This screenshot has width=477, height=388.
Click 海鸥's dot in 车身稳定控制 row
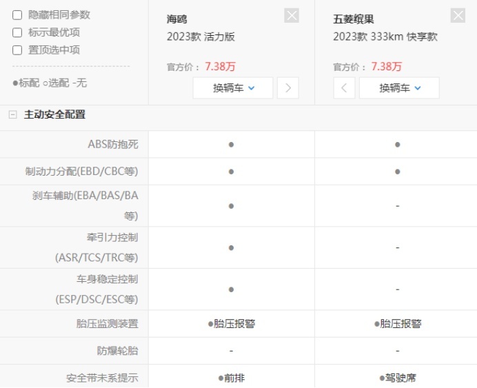(x=231, y=289)
